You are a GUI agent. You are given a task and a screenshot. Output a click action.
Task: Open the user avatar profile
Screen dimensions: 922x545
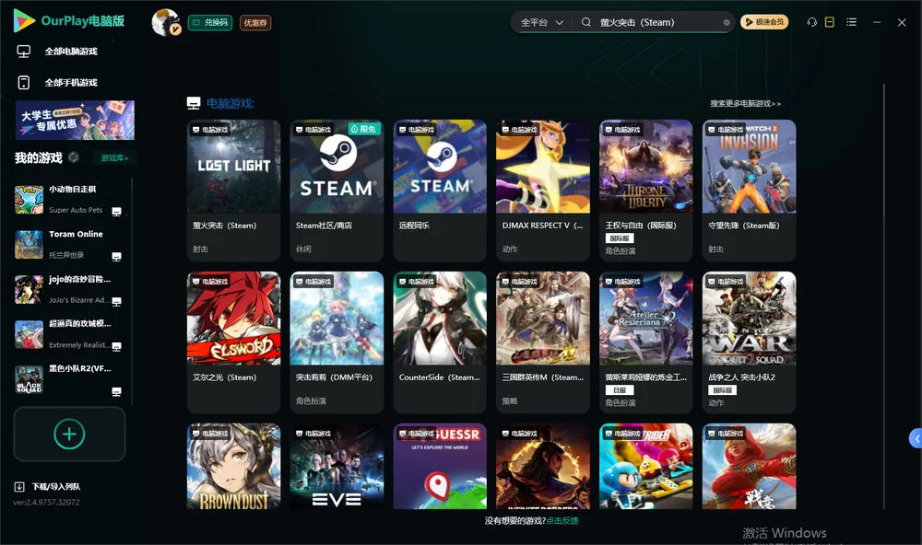[166, 22]
